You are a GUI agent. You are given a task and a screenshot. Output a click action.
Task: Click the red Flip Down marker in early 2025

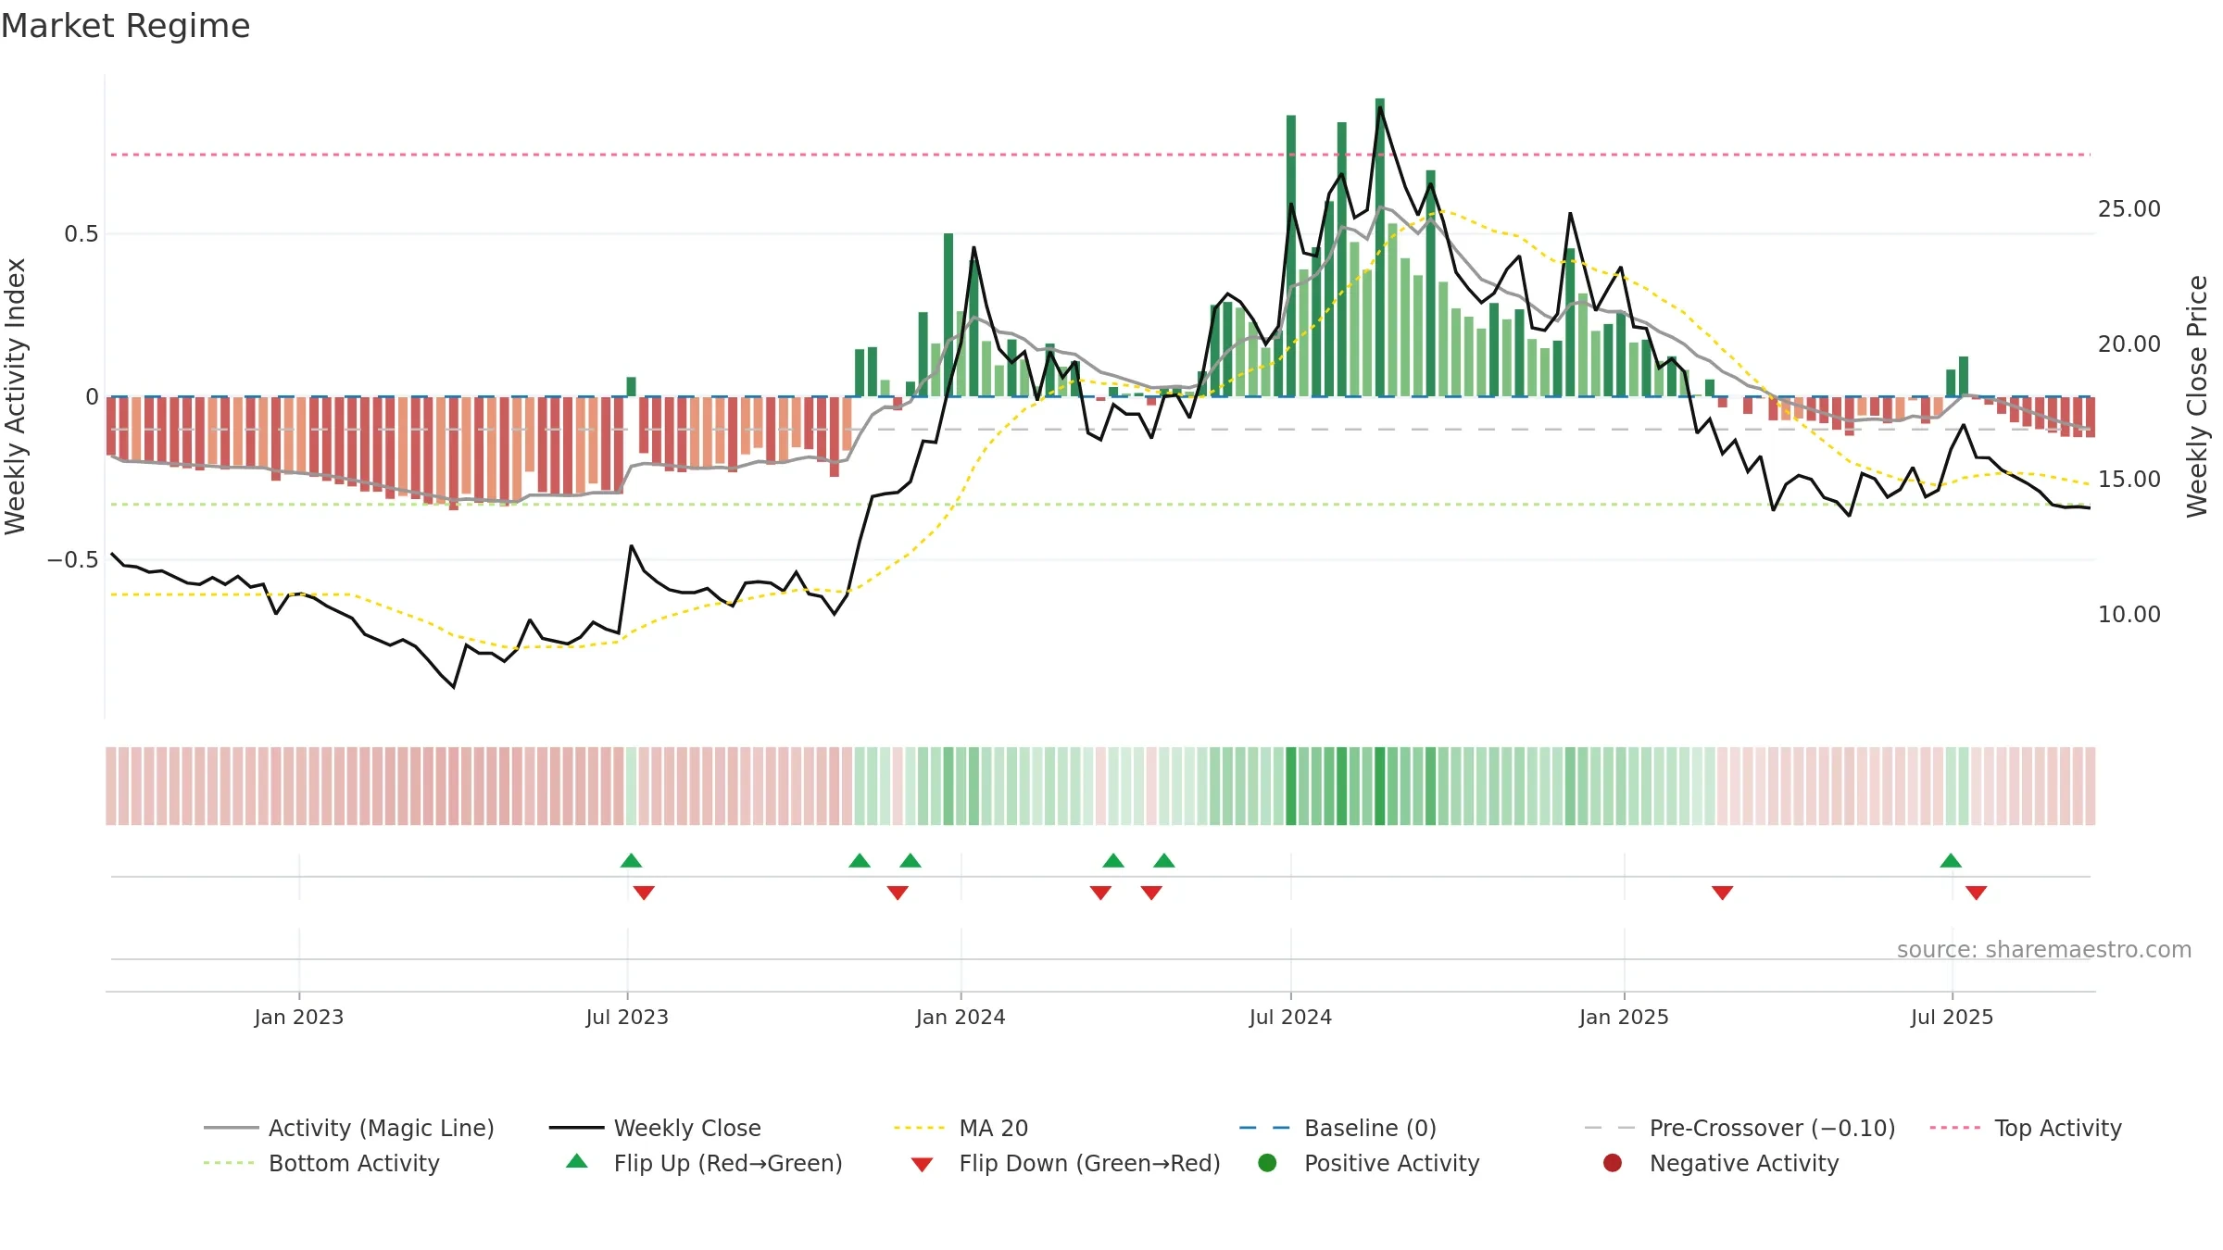(1722, 893)
